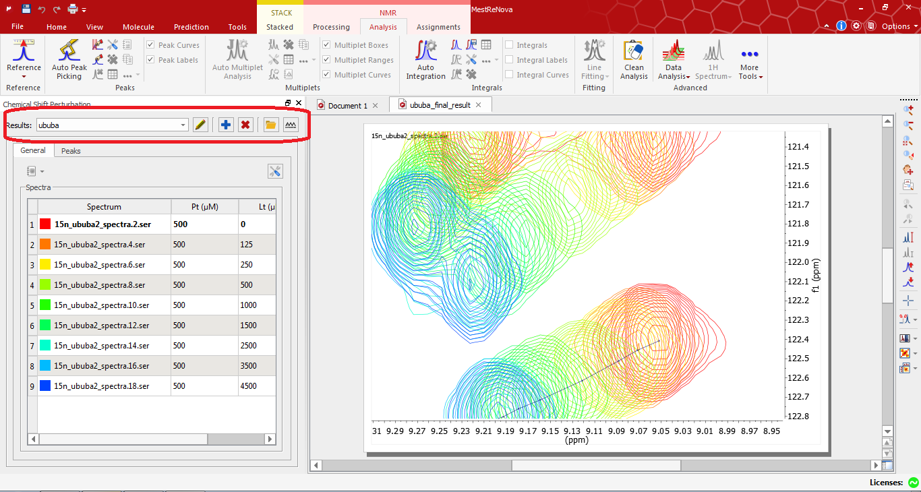The height and width of the screenshot is (492, 921).
Task: Switch to the Peaks tab in panel
Action: click(71, 151)
